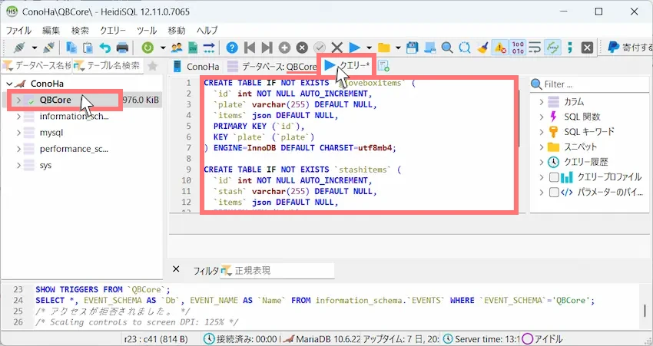
Task: Expand the SQL キーワード helper node
Action: pos(542,132)
